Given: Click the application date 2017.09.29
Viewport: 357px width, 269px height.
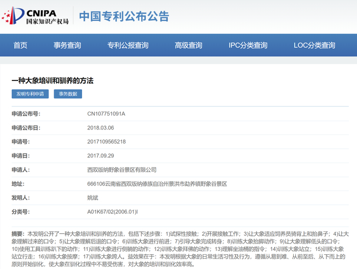Looking at the screenshot, I should pos(100,155).
